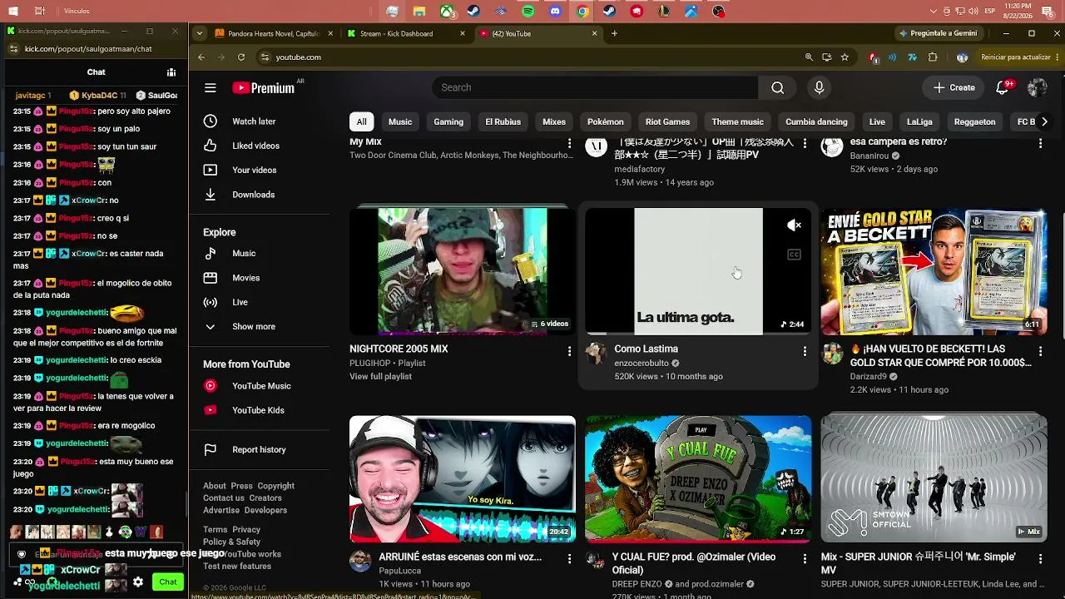Open the Y CUAL FUE video thumbnail
Screen dimensions: 1065x599
click(698, 479)
